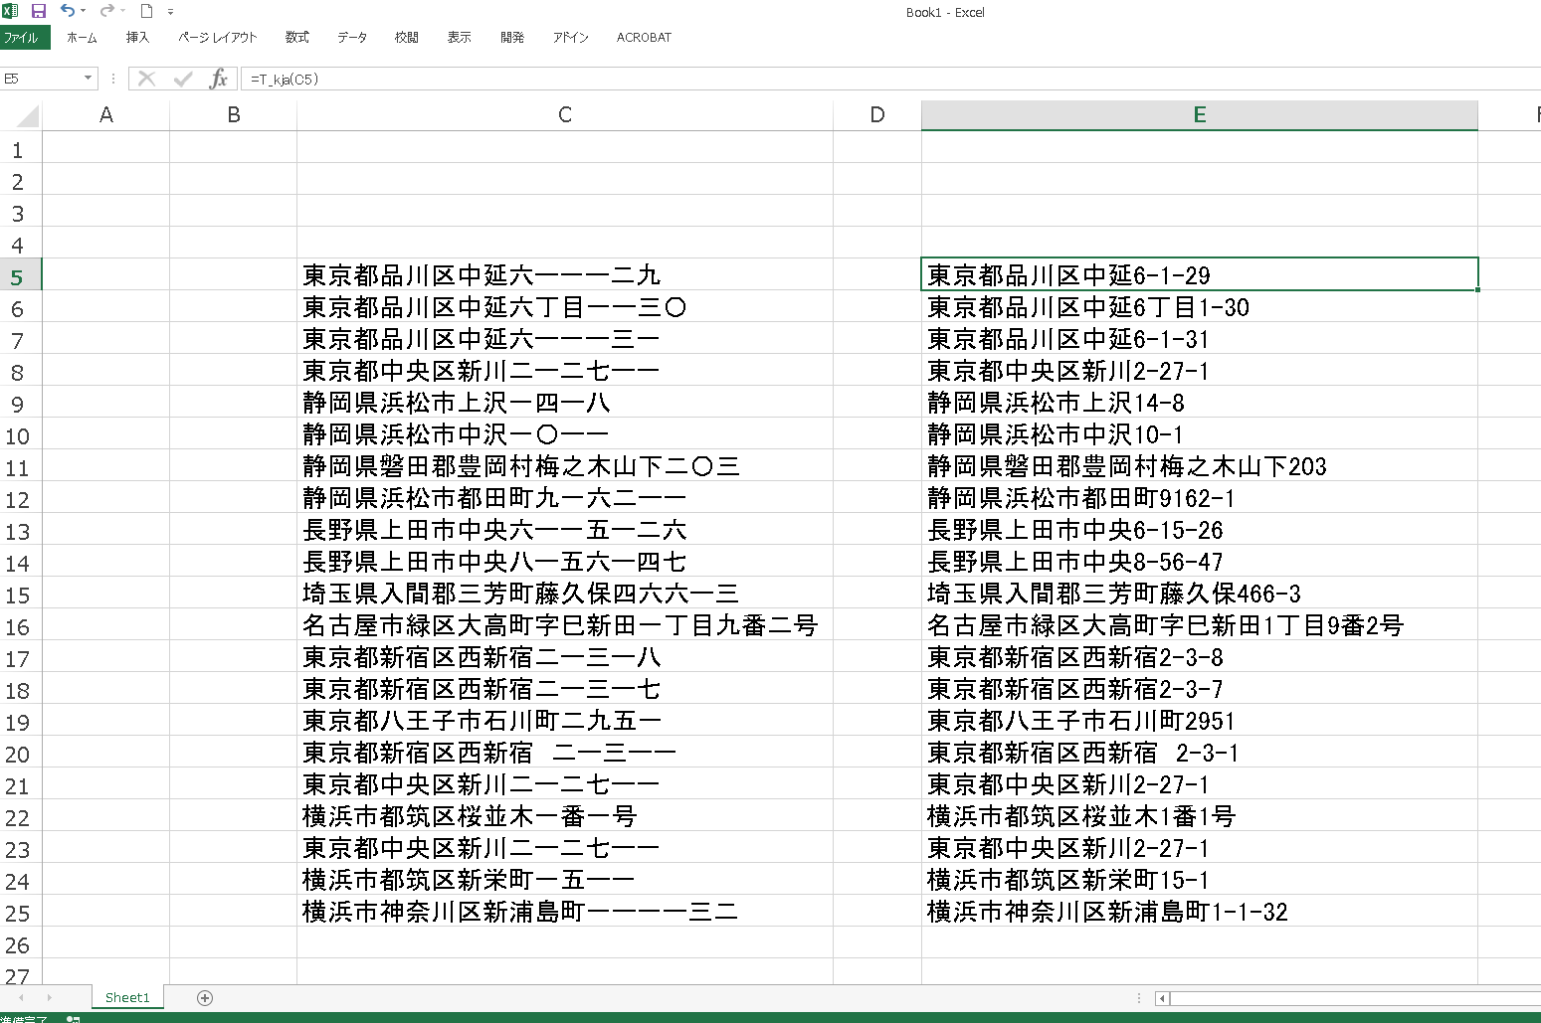Click cell 静岡県浜松市中沢10-1
The image size is (1541, 1023).
pos(1200,434)
